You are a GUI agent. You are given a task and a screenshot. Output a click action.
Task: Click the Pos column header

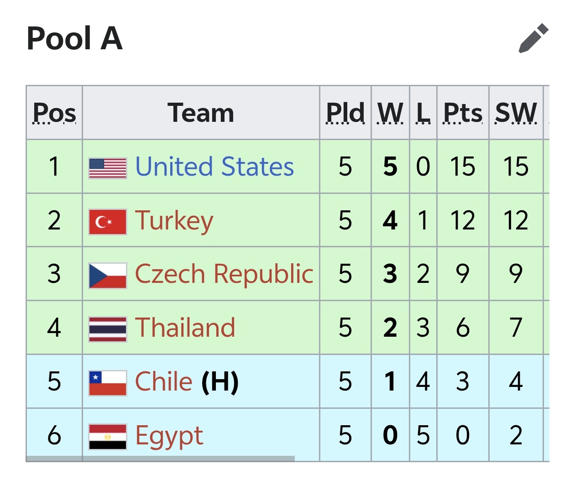coord(54,113)
